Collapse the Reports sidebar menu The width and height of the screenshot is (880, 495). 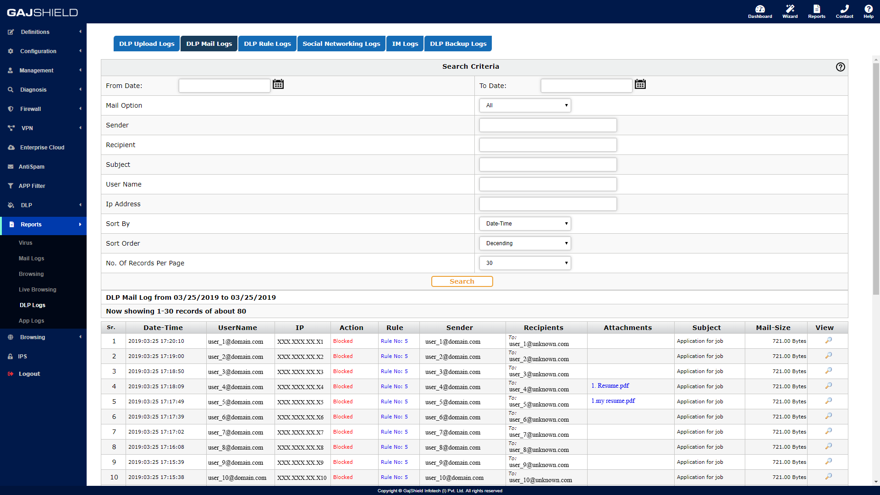pyautogui.click(x=43, y=225)
